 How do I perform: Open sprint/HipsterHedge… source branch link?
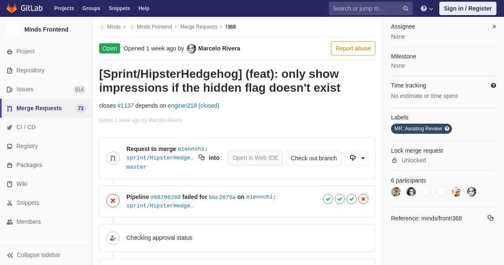tap(160, 158)
